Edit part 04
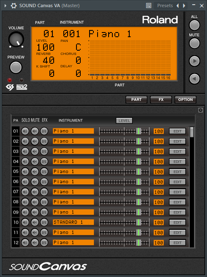 [177, 162]
